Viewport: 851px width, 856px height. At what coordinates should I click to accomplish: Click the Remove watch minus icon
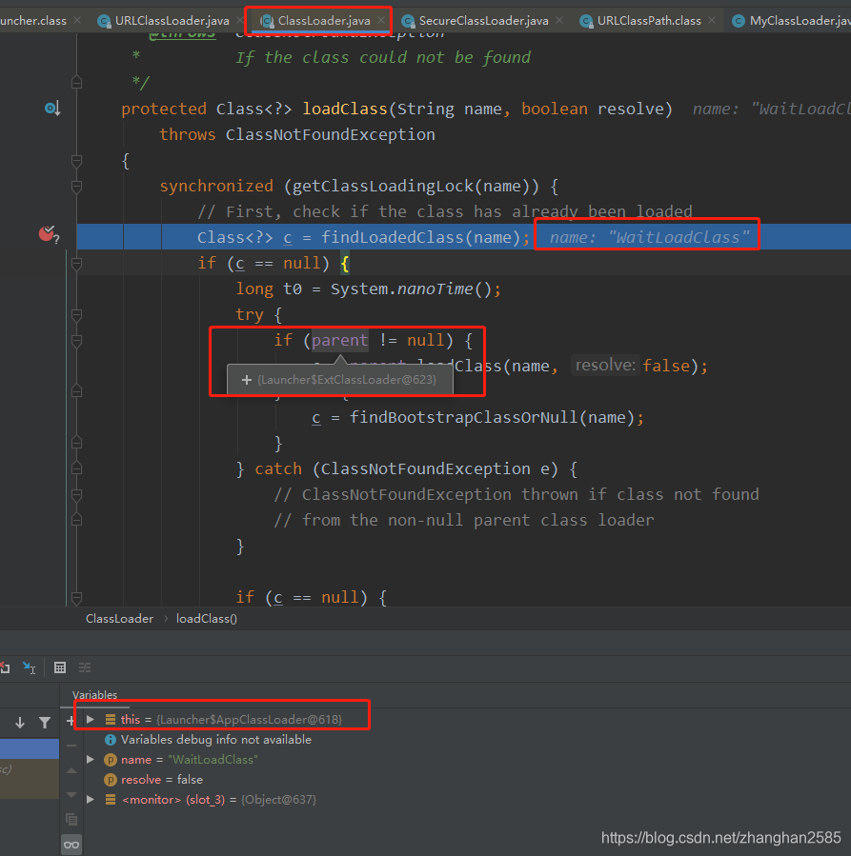tap(71, 747)
